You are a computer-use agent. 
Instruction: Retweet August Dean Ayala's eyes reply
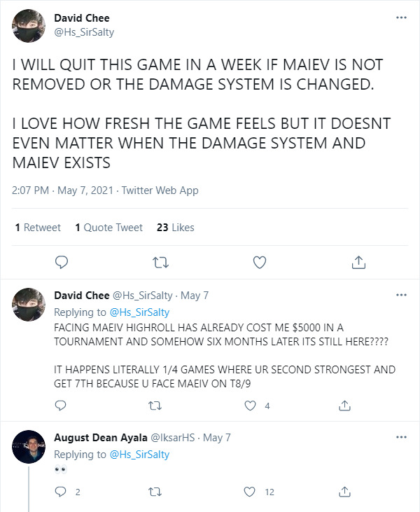coord(155,492)
